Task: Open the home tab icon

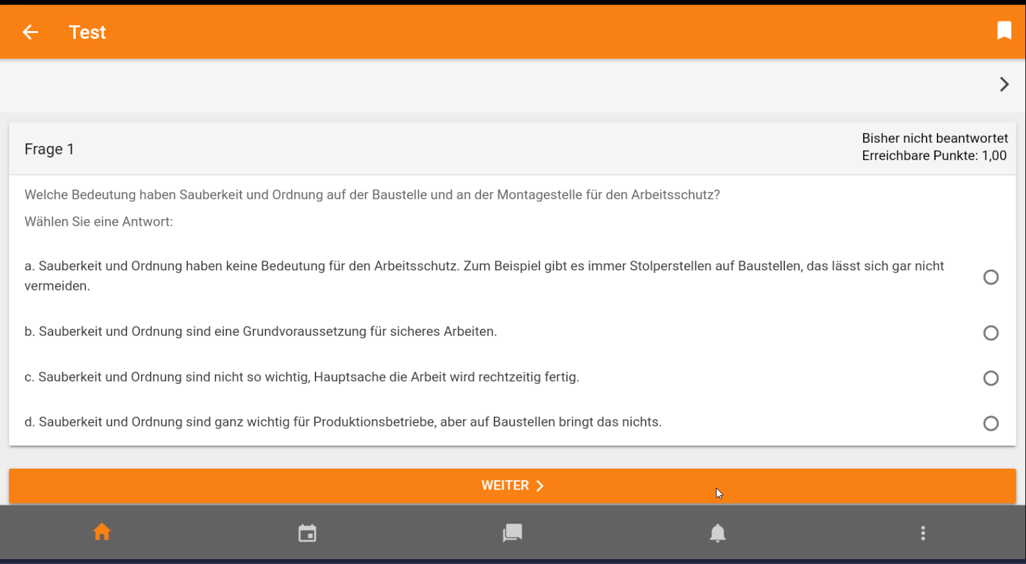Action: pos(102,532)
